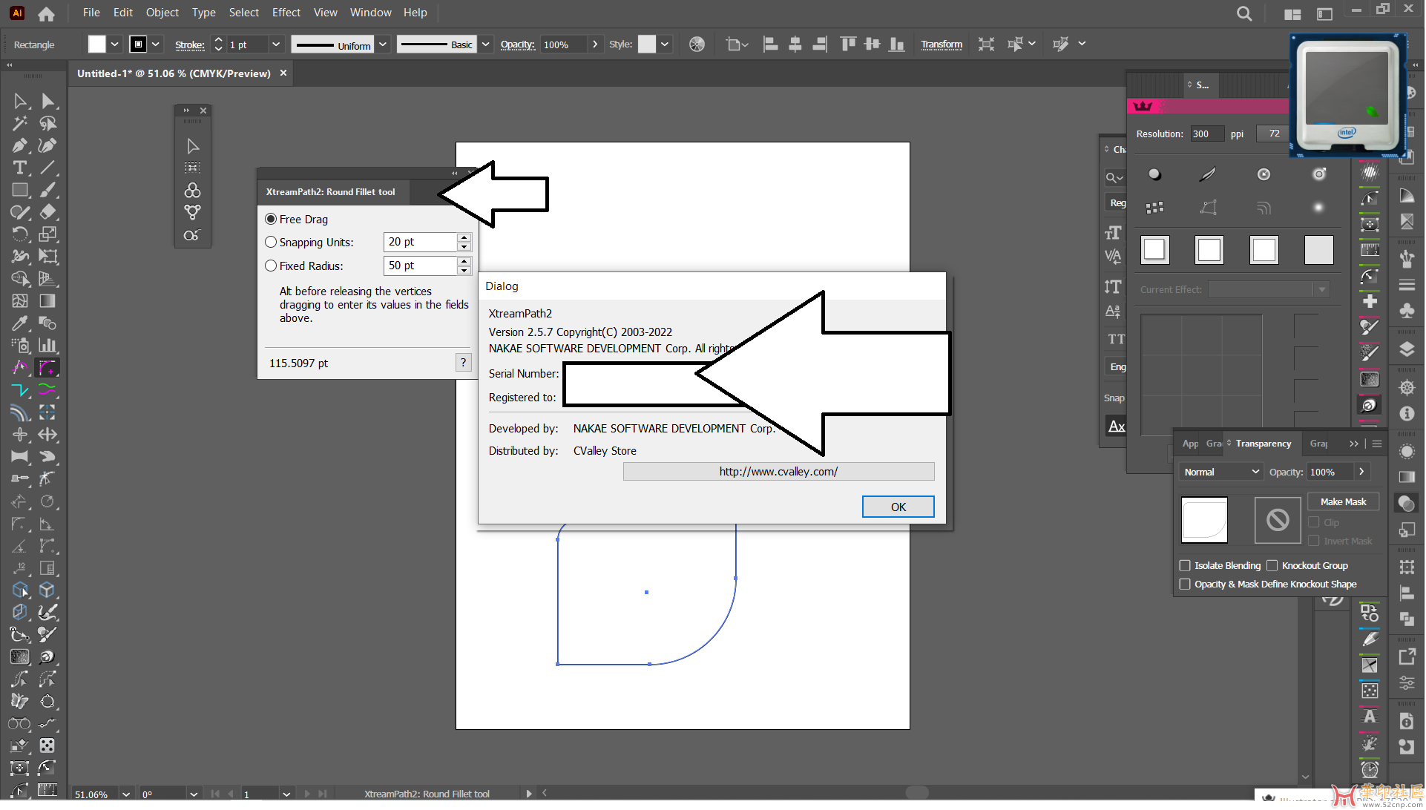This screenshot has width=1426, height=810.
Task: Open the Arrange Documents icon
Action: [x=1292, y=14]
